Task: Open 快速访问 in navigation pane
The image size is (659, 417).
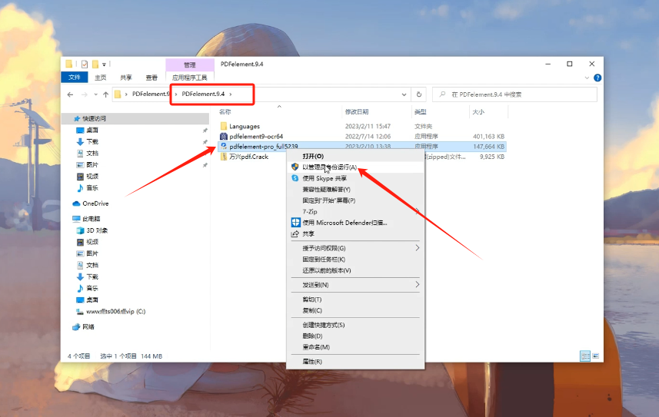Action: point(94,119)
